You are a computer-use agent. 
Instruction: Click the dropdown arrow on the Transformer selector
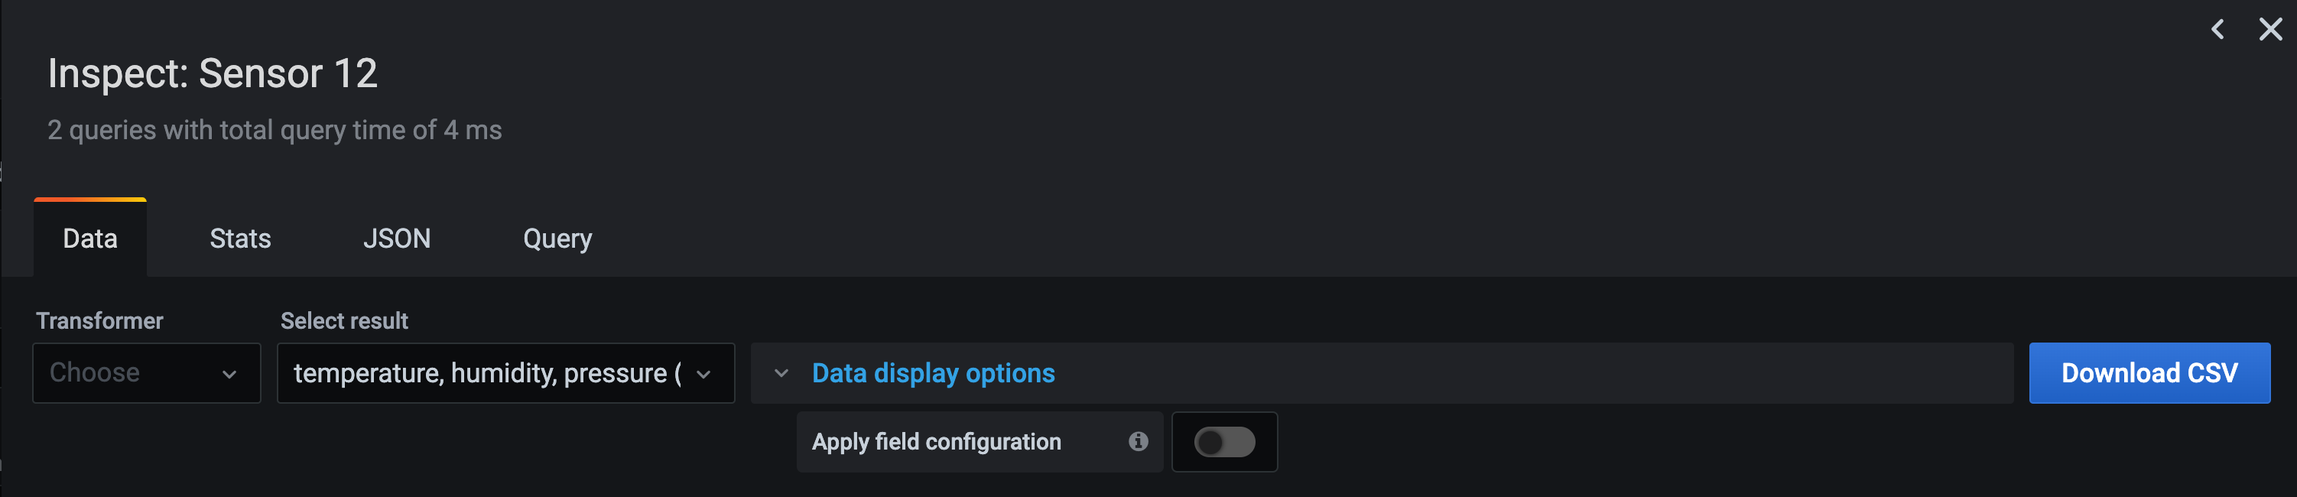pos(231,373)
